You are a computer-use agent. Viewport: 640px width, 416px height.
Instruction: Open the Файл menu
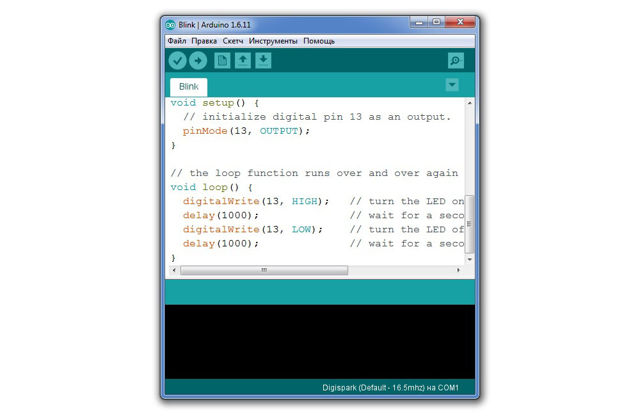(177, 41)
